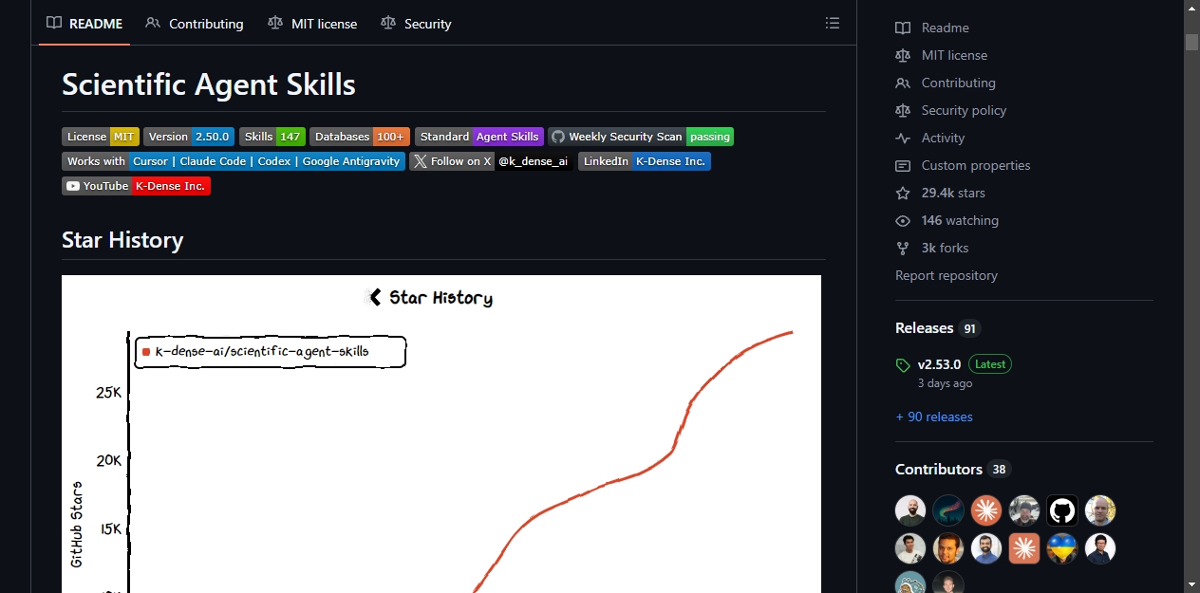Click the book icon beside Readme
Image resolution: width=1200 pixels, height=593 pixels.
point(903,28)
